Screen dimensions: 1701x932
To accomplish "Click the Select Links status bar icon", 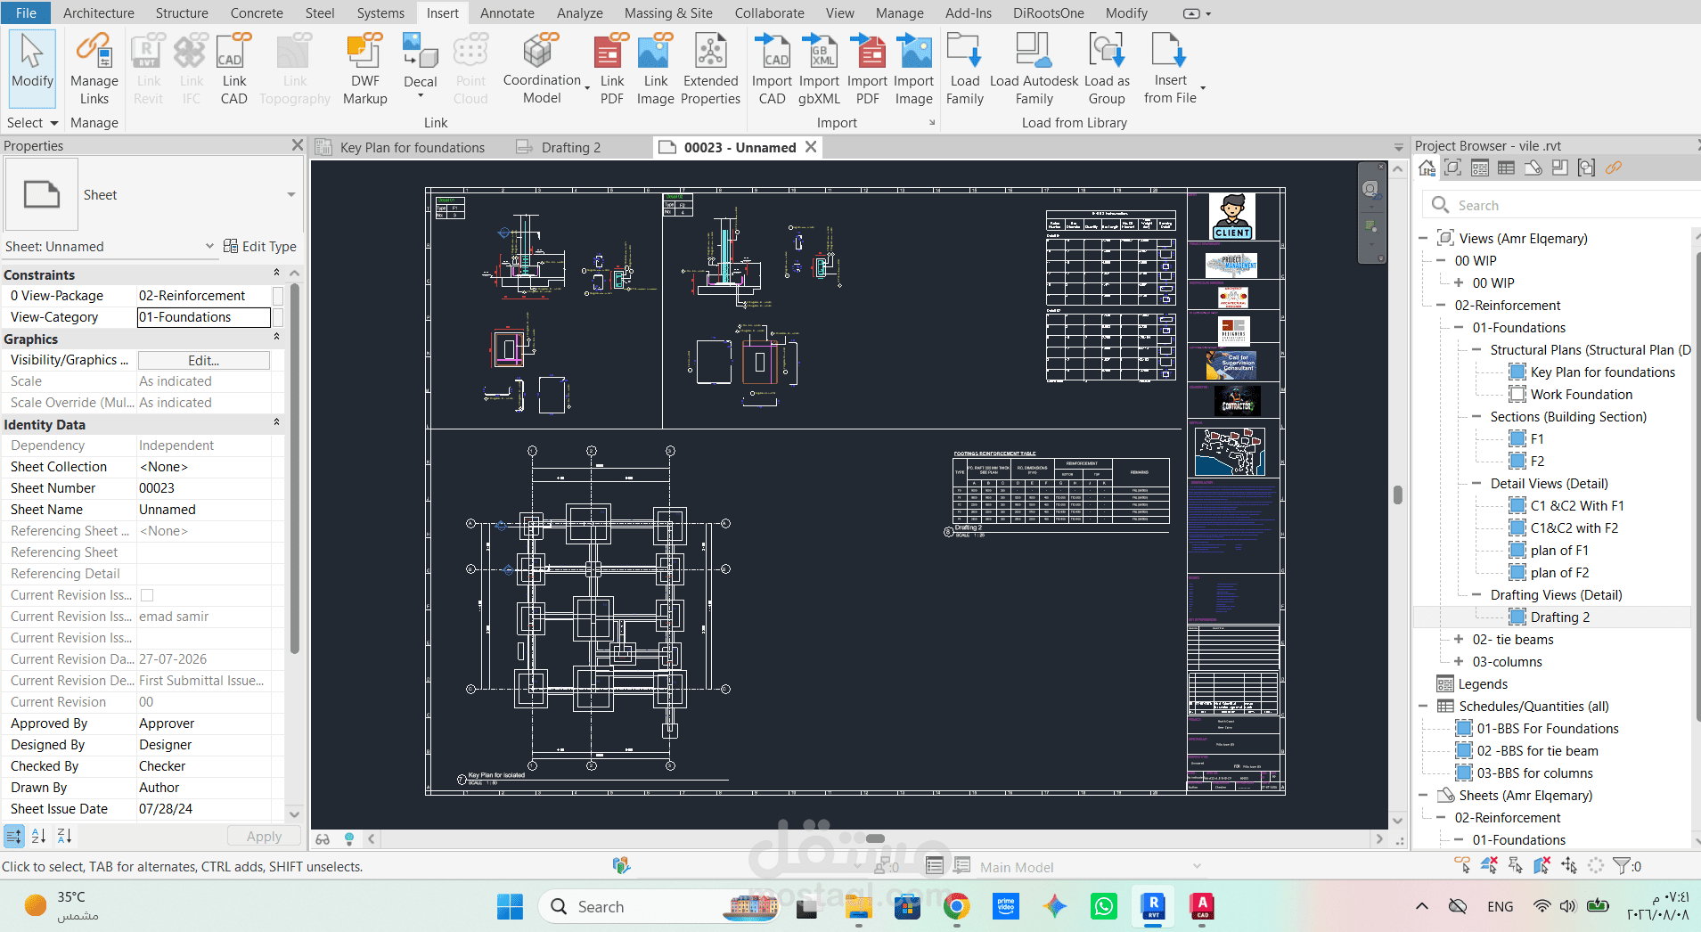I will click(x=1462, y=865).
